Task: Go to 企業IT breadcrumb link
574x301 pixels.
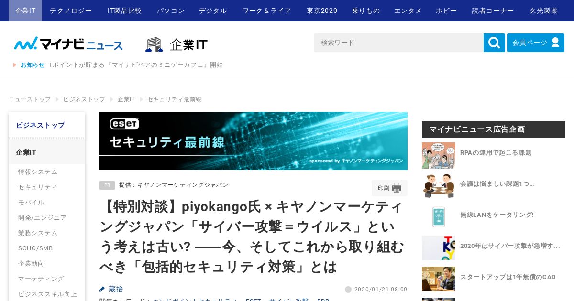Action: (126, 99)
